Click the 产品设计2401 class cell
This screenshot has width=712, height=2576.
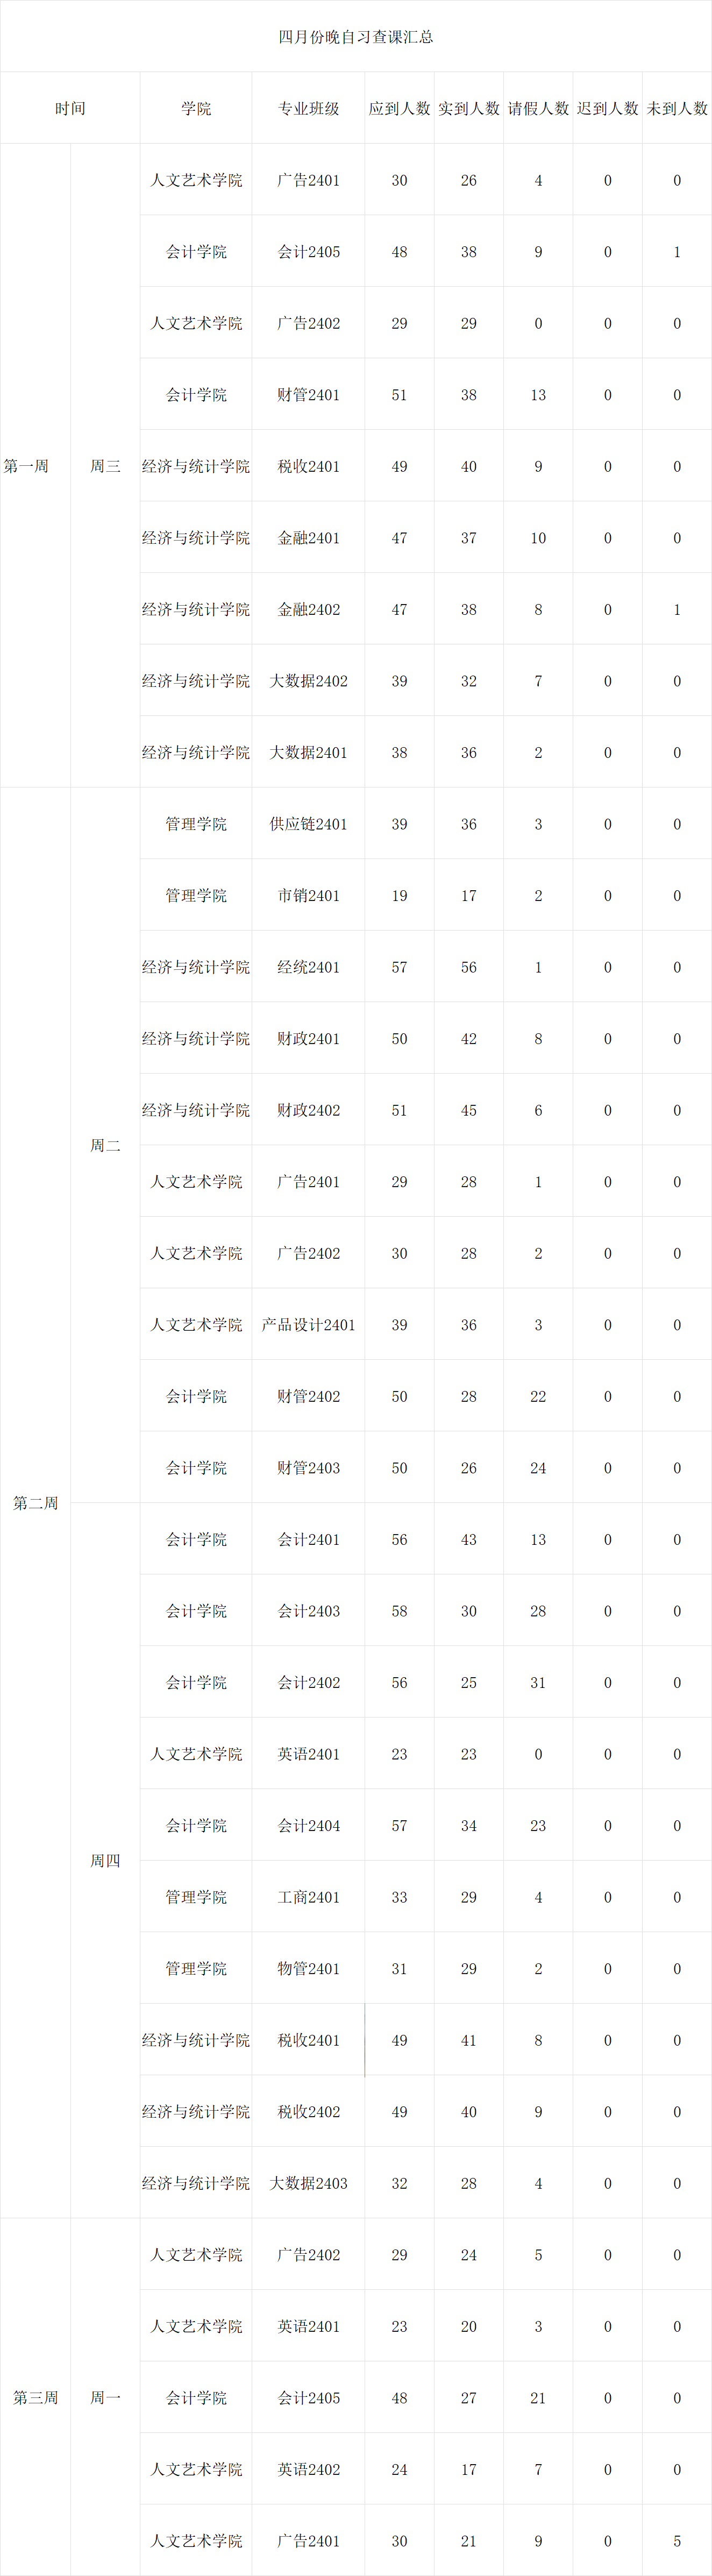coord(309,1325)
